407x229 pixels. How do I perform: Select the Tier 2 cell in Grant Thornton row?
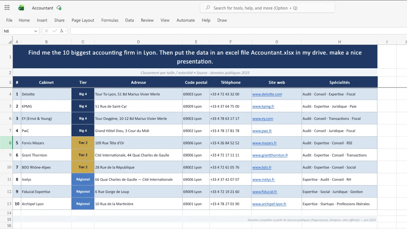click(x=83, y=155)
